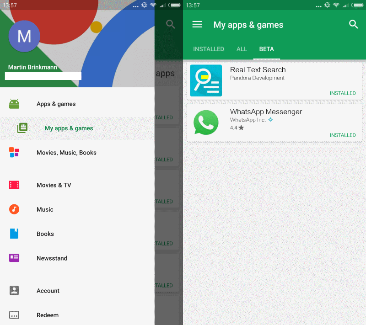Screen dimensions: 366x325
Task: Select My apps & games drawer entry
Action: point(77,128)
